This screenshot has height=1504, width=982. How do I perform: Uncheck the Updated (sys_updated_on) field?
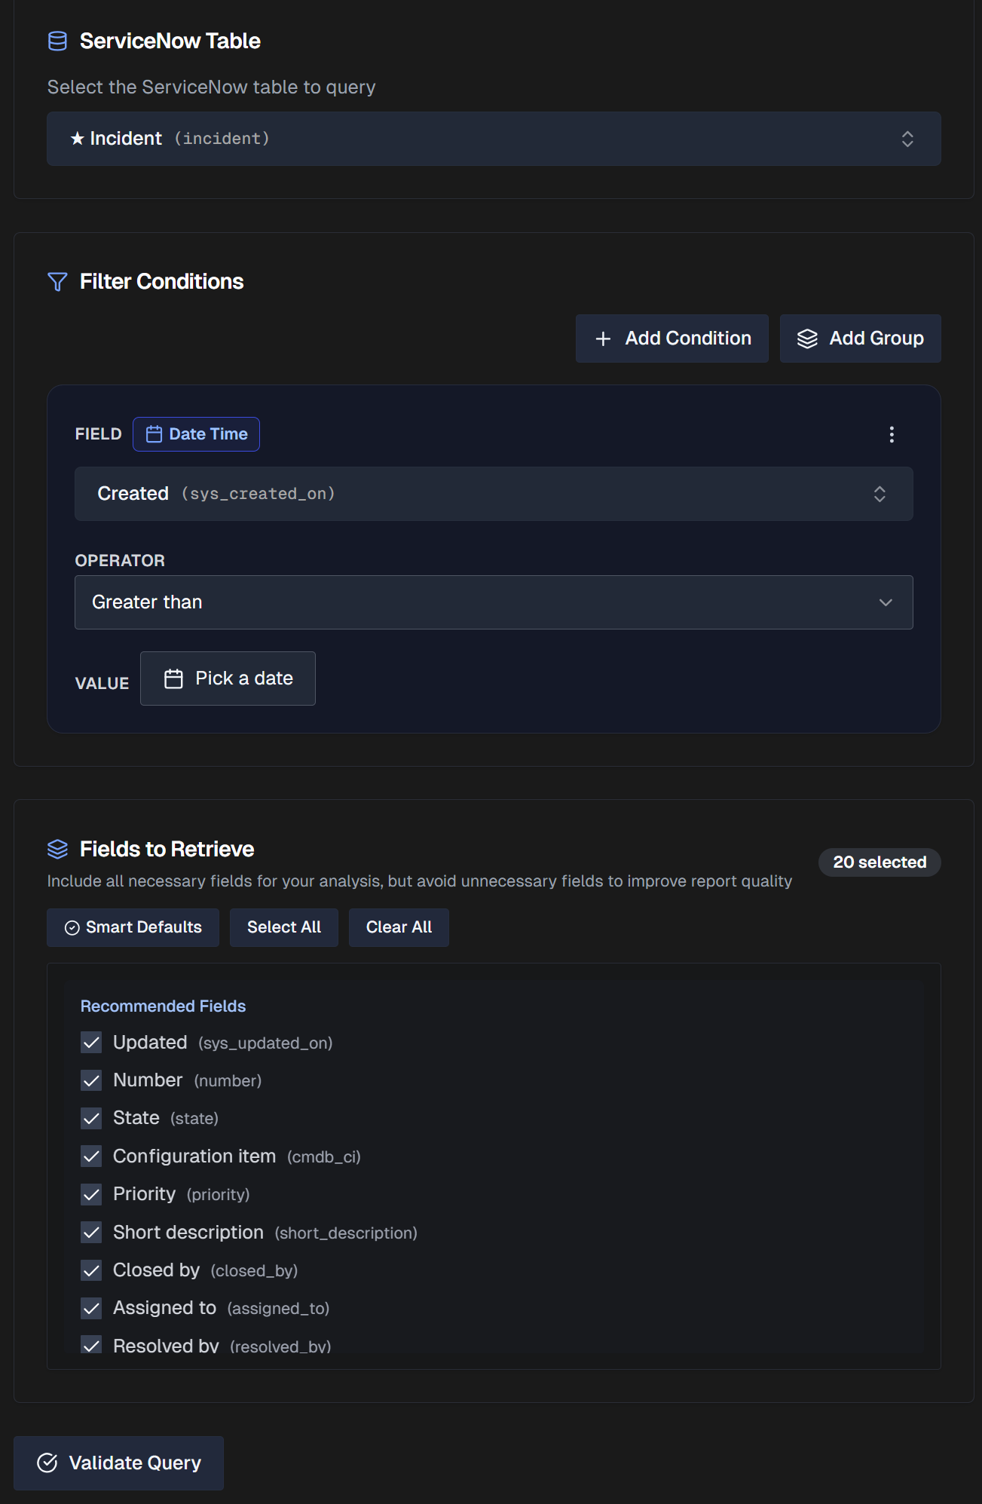point(91,1043)
